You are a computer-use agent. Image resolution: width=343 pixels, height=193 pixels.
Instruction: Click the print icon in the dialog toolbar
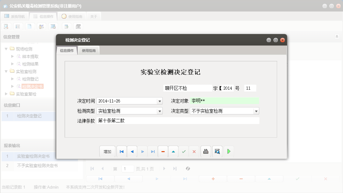[206, 151]
